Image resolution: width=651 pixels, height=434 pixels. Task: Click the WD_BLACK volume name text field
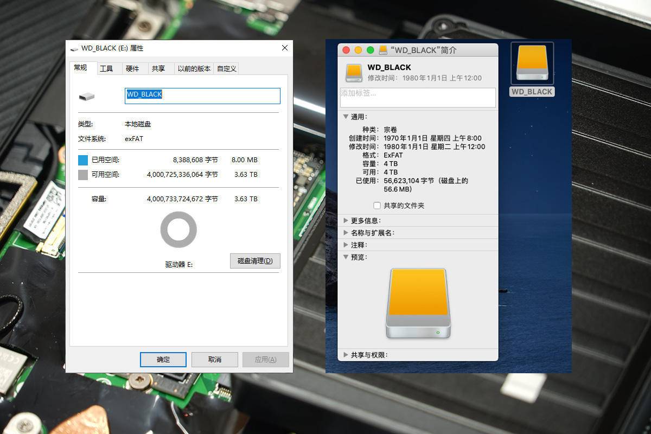(202, 95)
